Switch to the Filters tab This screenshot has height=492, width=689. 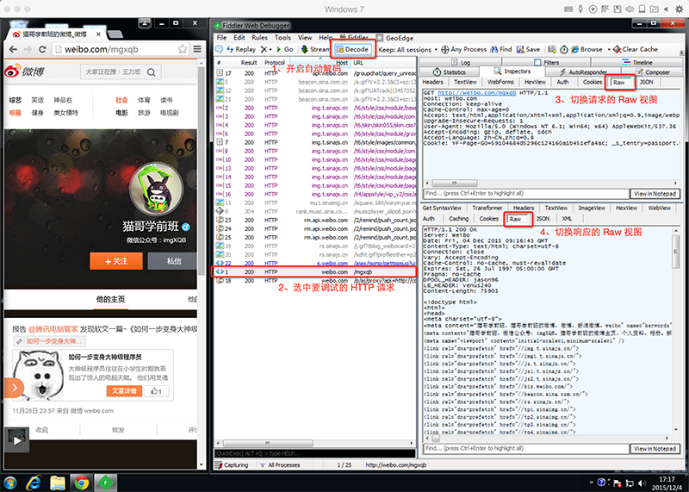click(x=547, y=62)
